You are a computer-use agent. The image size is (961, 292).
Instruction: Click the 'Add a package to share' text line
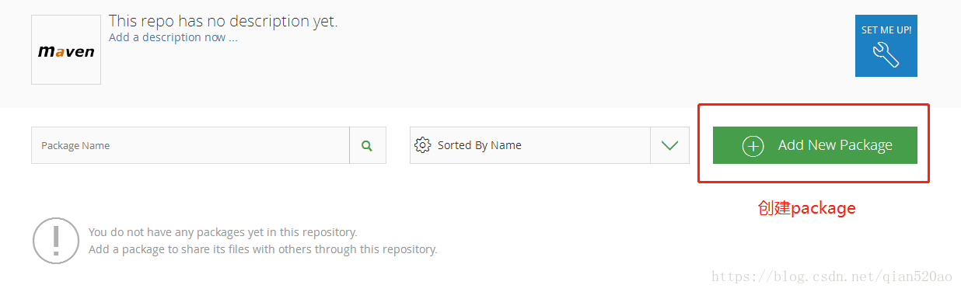263,249
